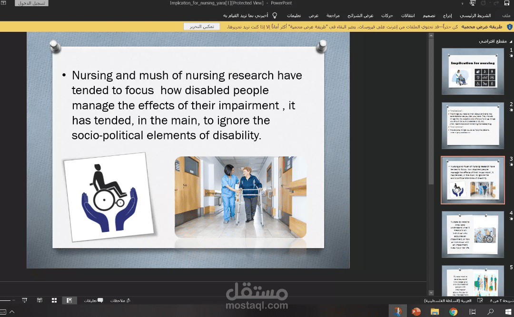Open File Explorer from the taskbar
514x317 pixels.
(x=435, y=312)
